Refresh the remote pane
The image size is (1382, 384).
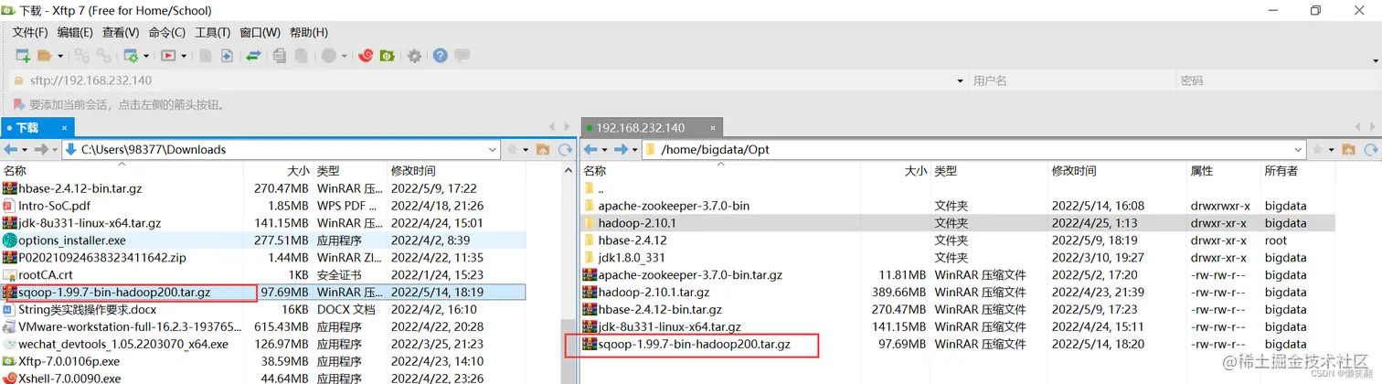coord(1370,149)
